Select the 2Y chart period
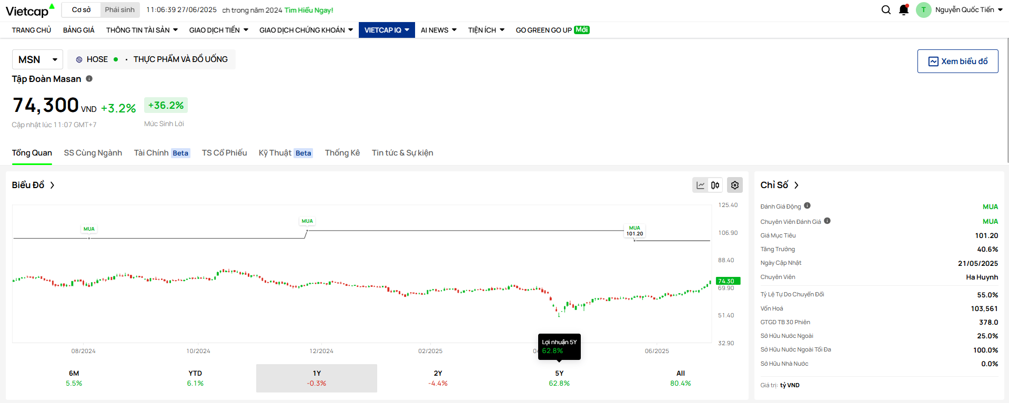 [x=438, y=378]
